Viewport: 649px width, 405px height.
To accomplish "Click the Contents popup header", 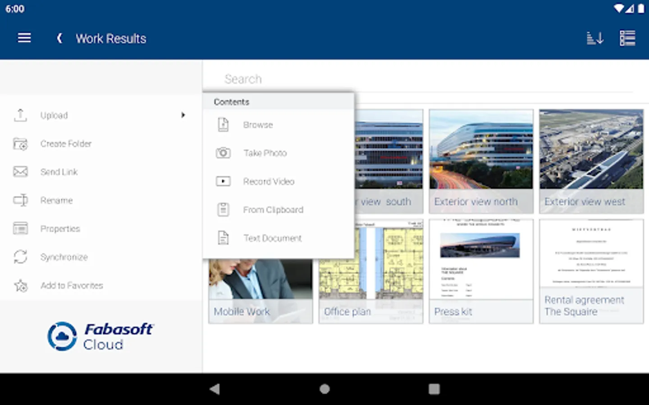I will tap(279, 102).
